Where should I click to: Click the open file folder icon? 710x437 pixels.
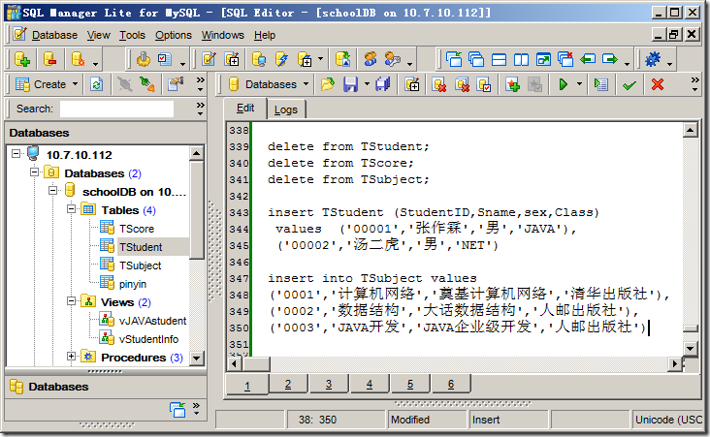coord(327,84)
